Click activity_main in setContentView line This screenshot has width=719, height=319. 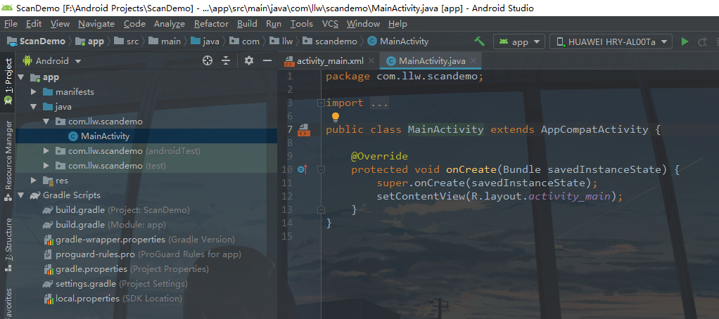(569, 196)
